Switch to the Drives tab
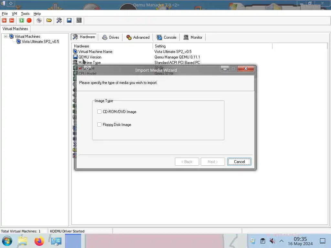The width and height of the screenshot is (331, 248). [111, 37]
